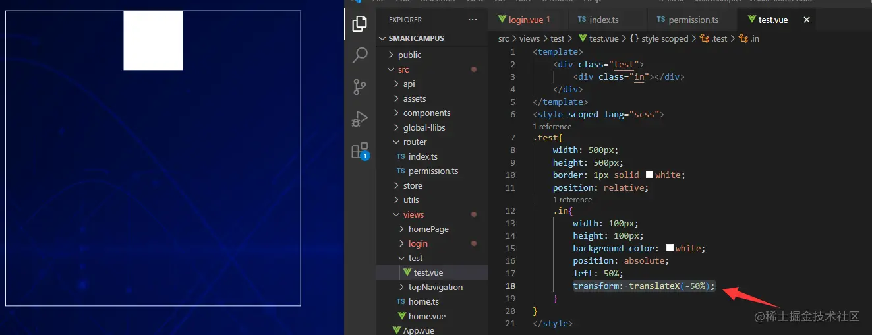
Task: Click the opening template tag line
Action: point(558,51)
